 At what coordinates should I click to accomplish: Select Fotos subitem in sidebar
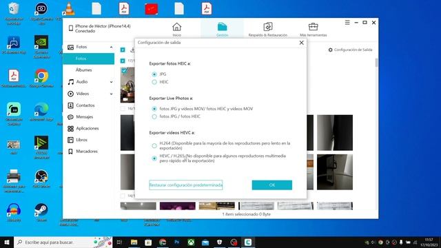[x=89, y=59]
